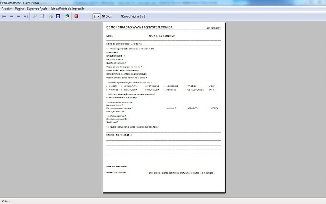Click the red exit preview icon
The image size is (326, 204).
click(x=76, y=16)
